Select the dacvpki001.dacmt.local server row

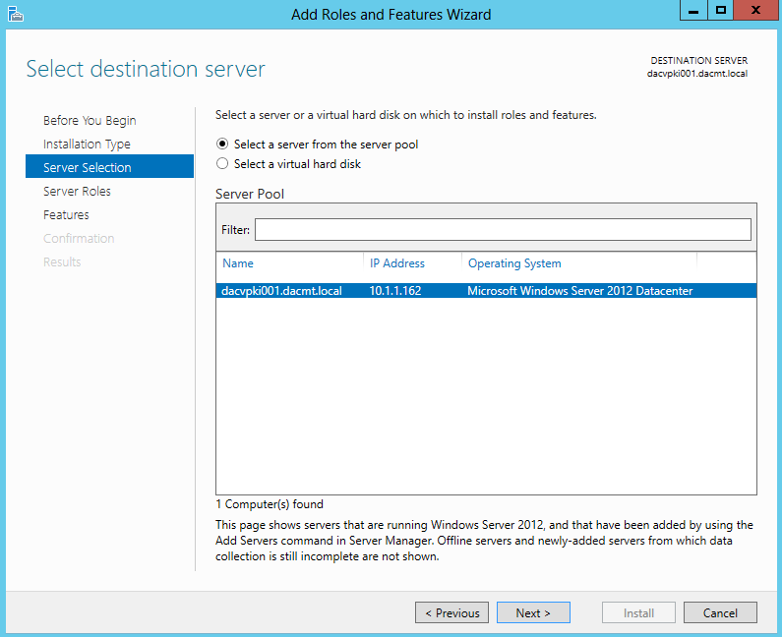pyautogui.click(x=486, y=291)
